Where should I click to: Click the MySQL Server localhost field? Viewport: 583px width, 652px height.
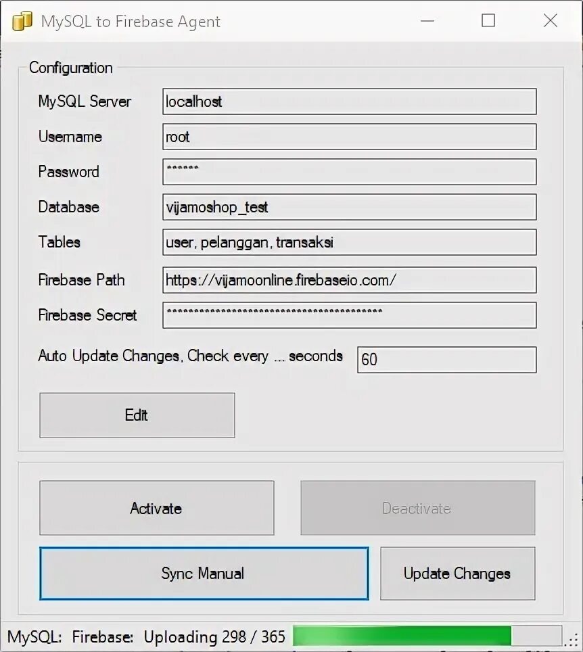point(349,101)
